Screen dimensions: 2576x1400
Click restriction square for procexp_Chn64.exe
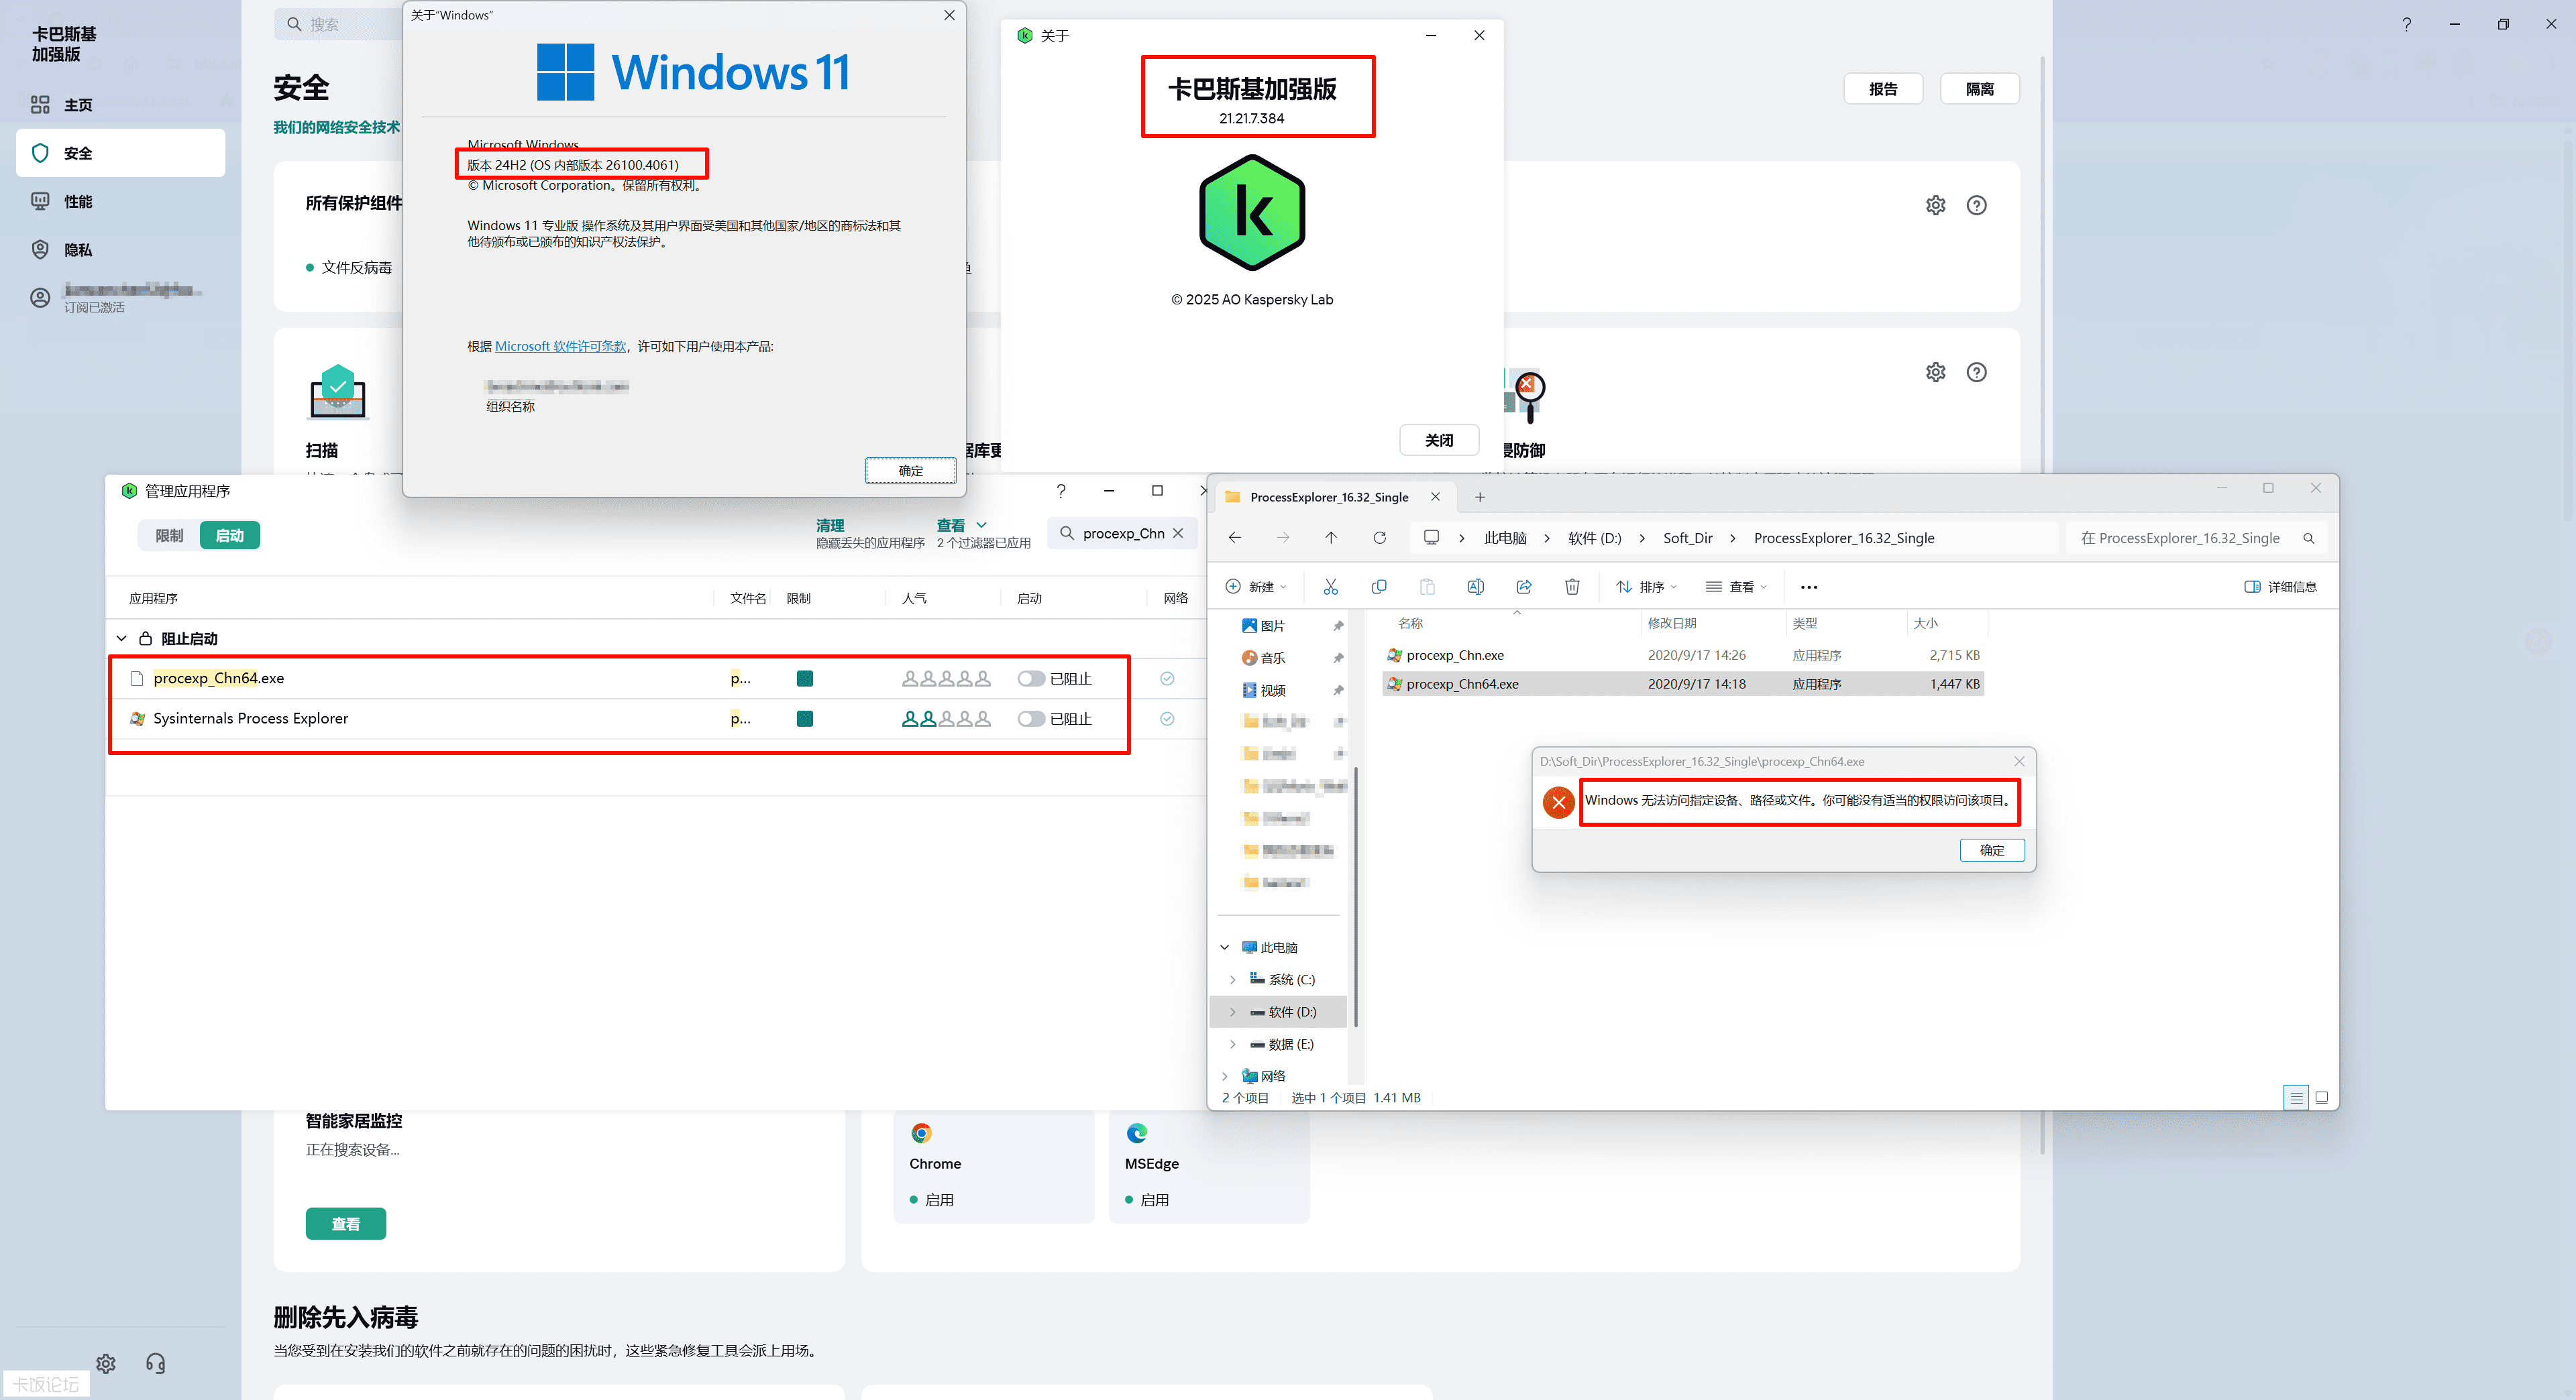click(804, 679)
